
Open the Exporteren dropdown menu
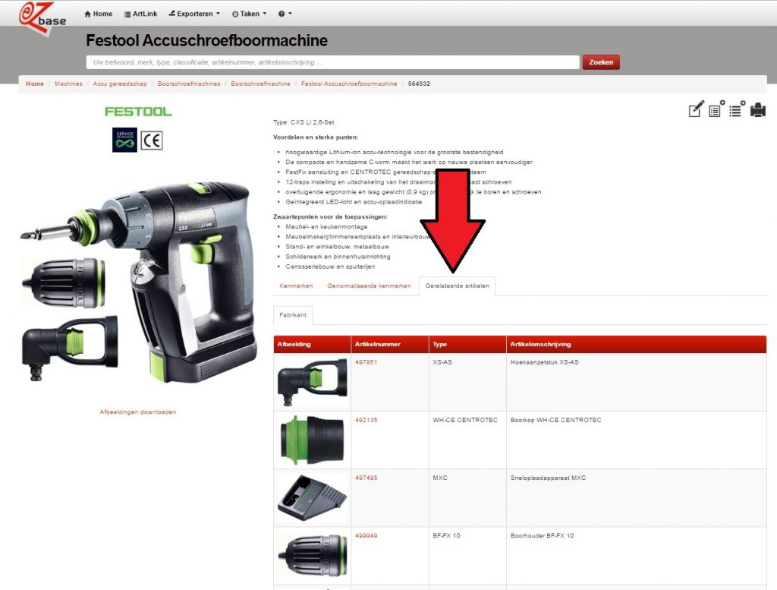(x=194, y=14)
